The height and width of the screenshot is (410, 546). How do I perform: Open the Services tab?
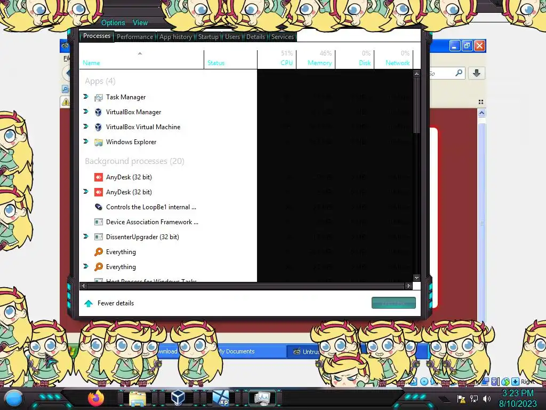coord(283,37)
